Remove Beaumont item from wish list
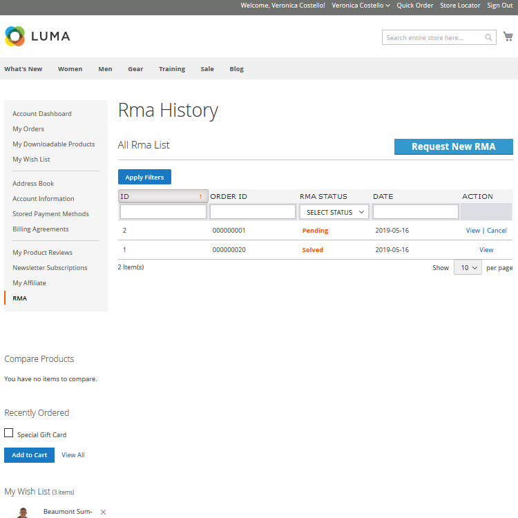 point(103,512)
